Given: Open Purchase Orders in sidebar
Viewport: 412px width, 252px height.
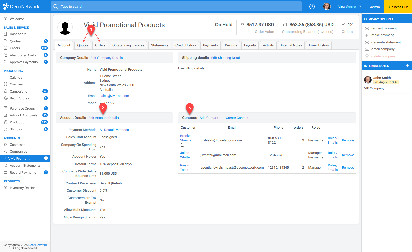Looking at the screenshot, I should click(x=22, y=108).
